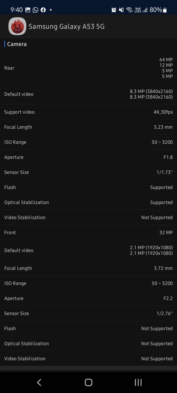The image size is (177, 393).
Task: Tap the Samsung Galaxy A53 5G title
Action: [67, 27]
